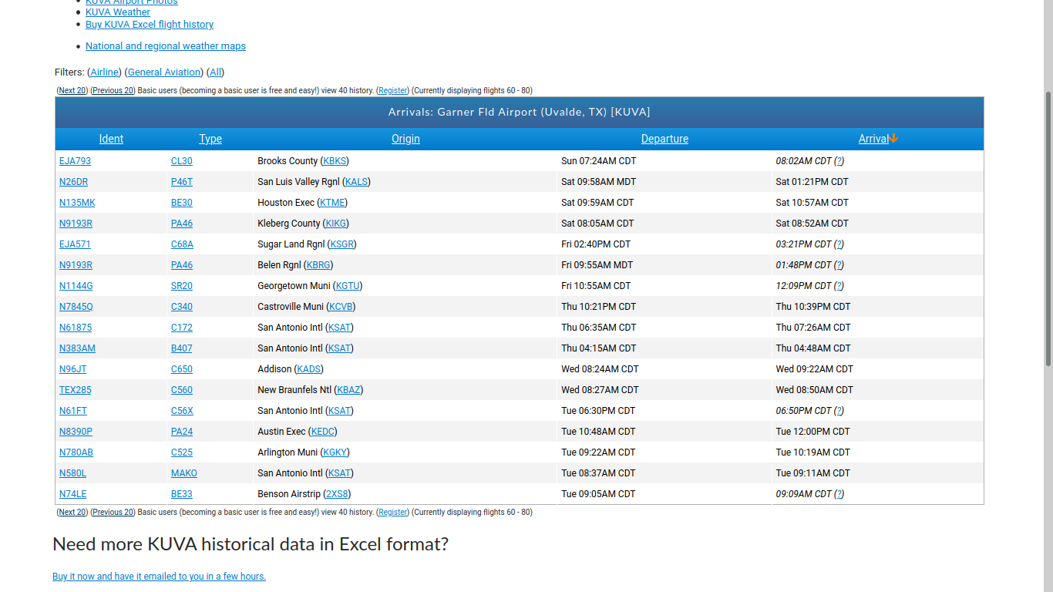Open aircraft type MAKO
This screenshot has width=1053, height=592.
coord(184,473)
